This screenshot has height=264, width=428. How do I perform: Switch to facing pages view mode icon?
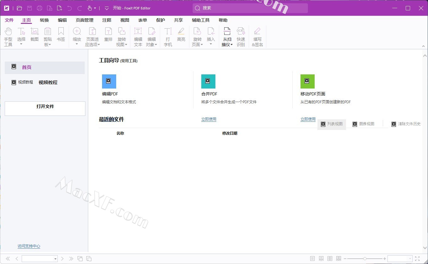click(330, 259)
